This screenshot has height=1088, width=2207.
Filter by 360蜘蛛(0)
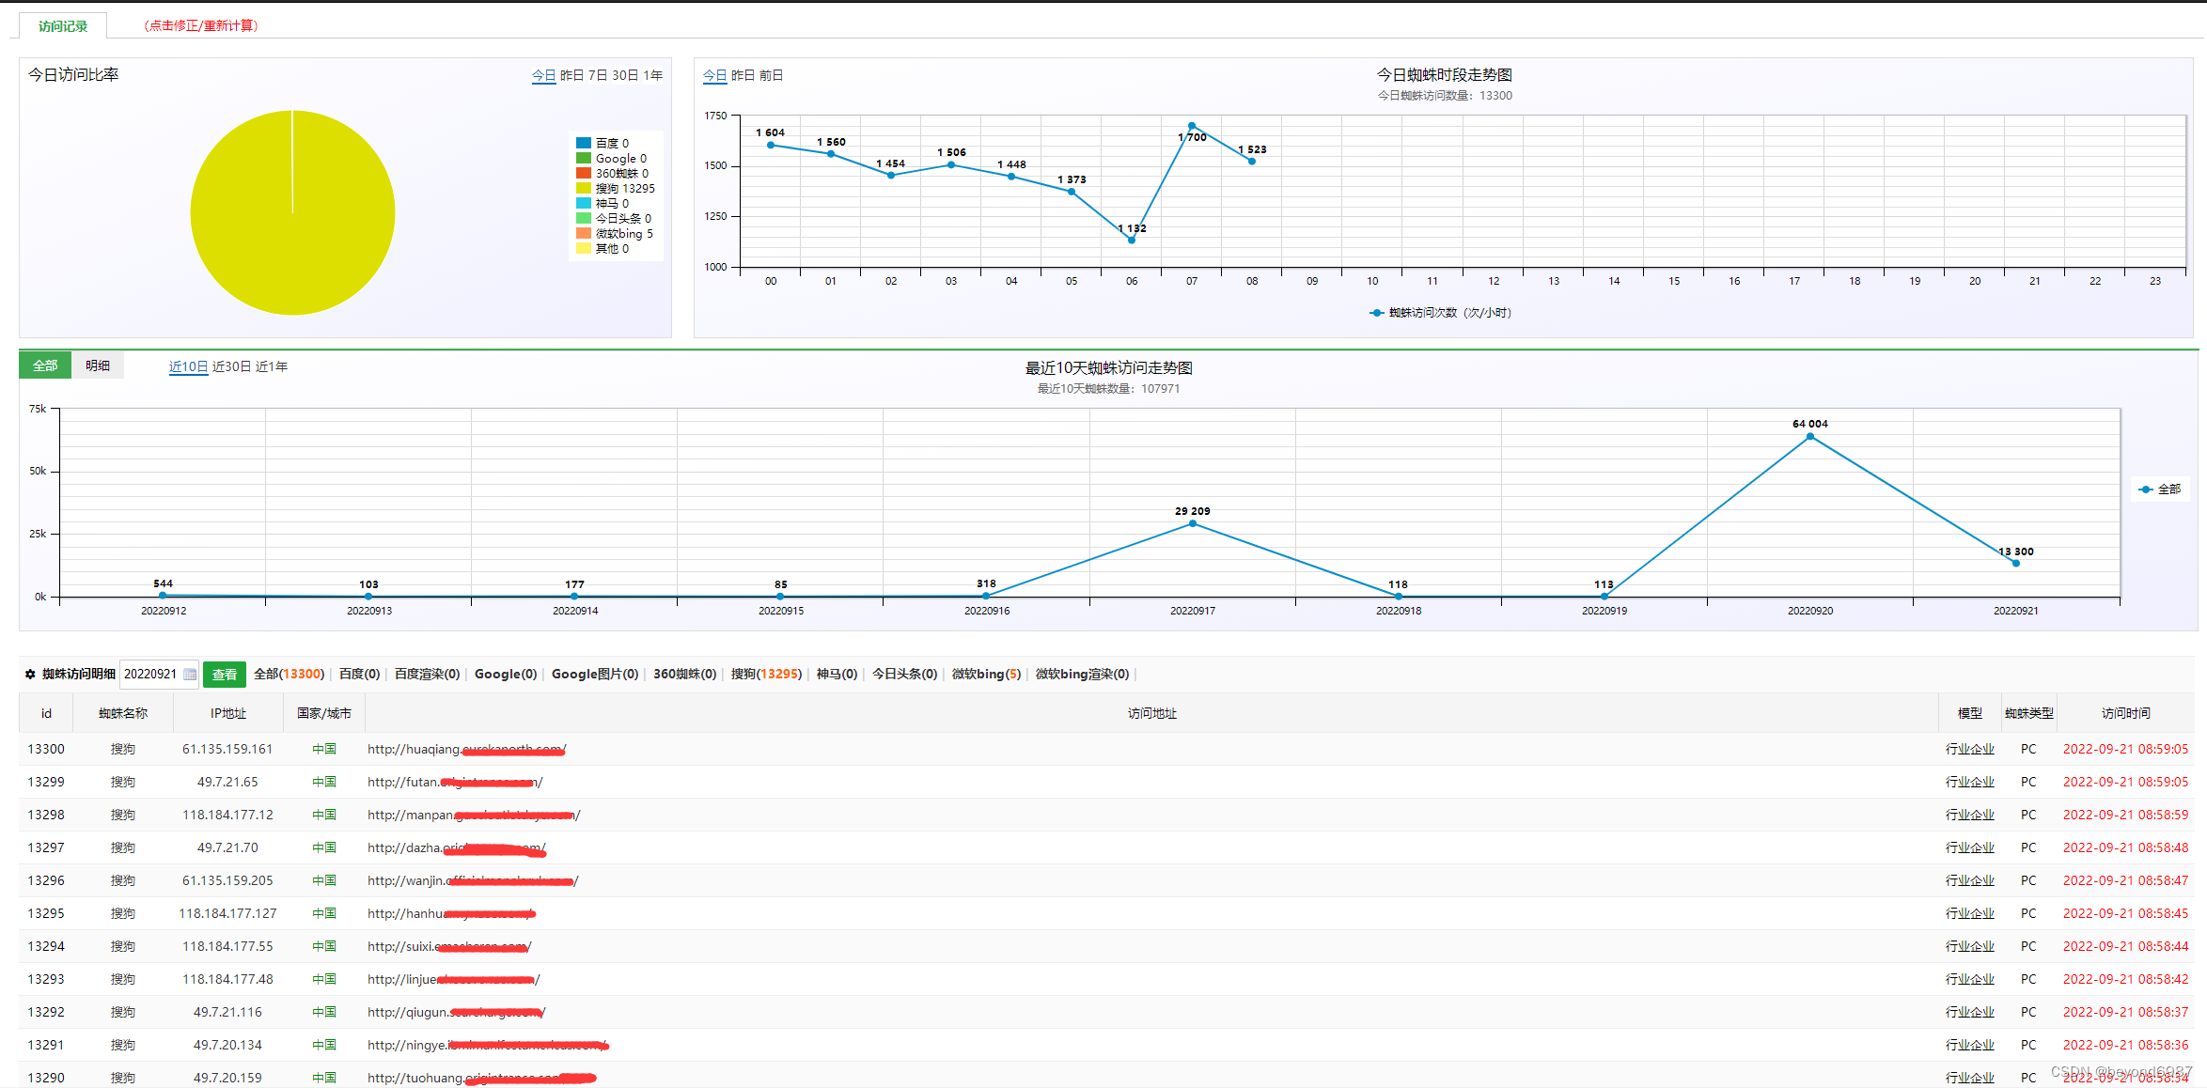685,674
